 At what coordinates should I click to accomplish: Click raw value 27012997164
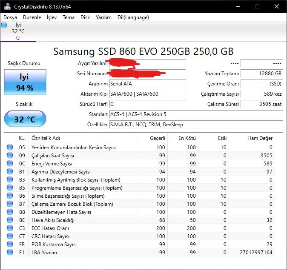256,252
